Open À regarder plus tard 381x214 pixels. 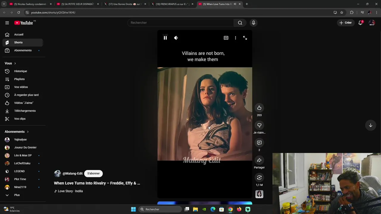23,95
